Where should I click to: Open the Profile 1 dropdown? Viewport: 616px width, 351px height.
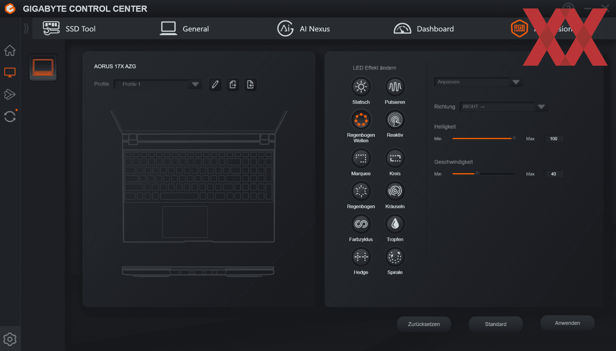point(158,84)
